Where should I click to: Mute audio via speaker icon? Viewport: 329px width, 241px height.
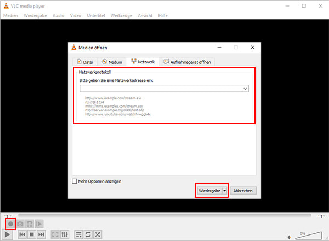pos(290,237)
